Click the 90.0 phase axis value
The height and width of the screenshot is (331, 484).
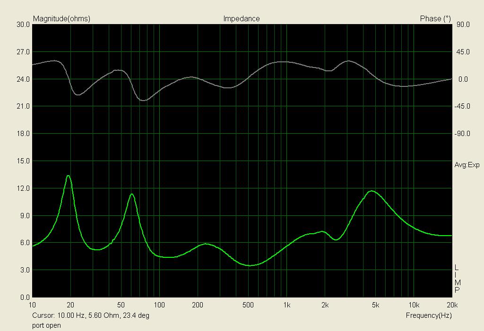(x=463, y=25)
